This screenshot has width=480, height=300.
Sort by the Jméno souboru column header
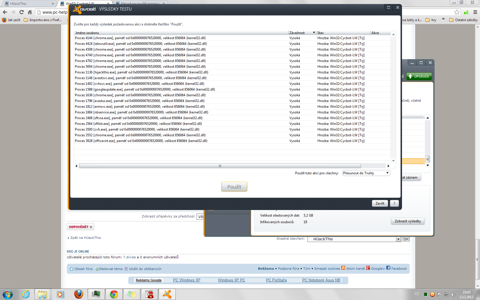(x=181, y=33)
